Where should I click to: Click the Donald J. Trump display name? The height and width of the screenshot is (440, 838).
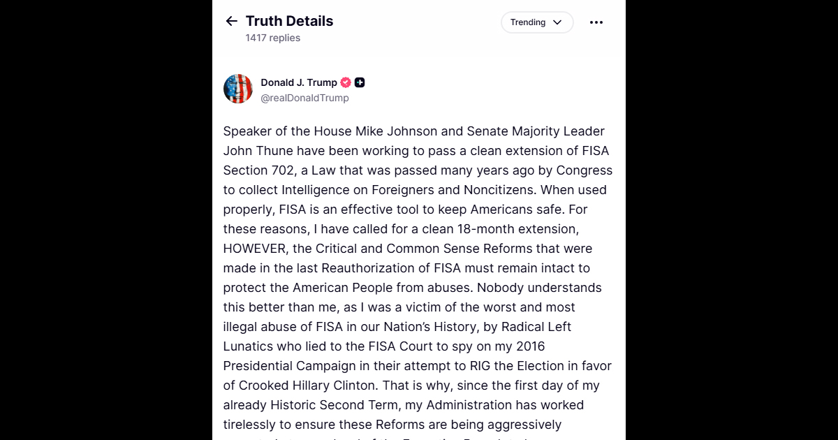[x=299, y=82]
